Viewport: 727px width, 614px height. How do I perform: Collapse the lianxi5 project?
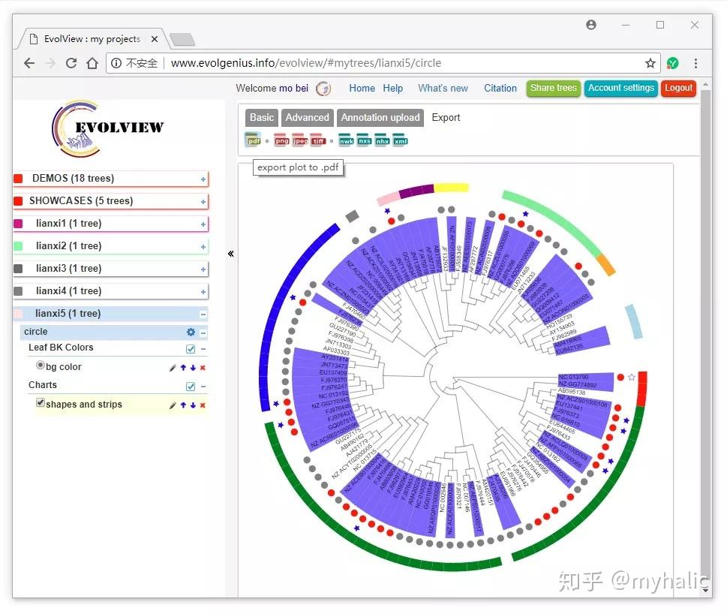[203, 315]
